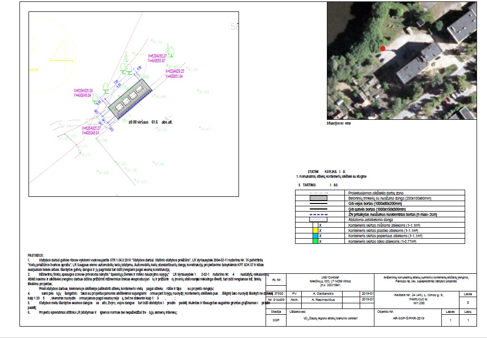Click elevation point '61.62' on plan
The height and width of the screenshot is (338, 487).
point(141,182)
